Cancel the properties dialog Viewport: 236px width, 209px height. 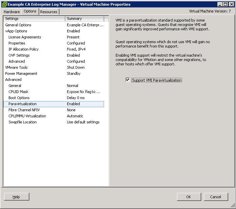coord(215,197)
